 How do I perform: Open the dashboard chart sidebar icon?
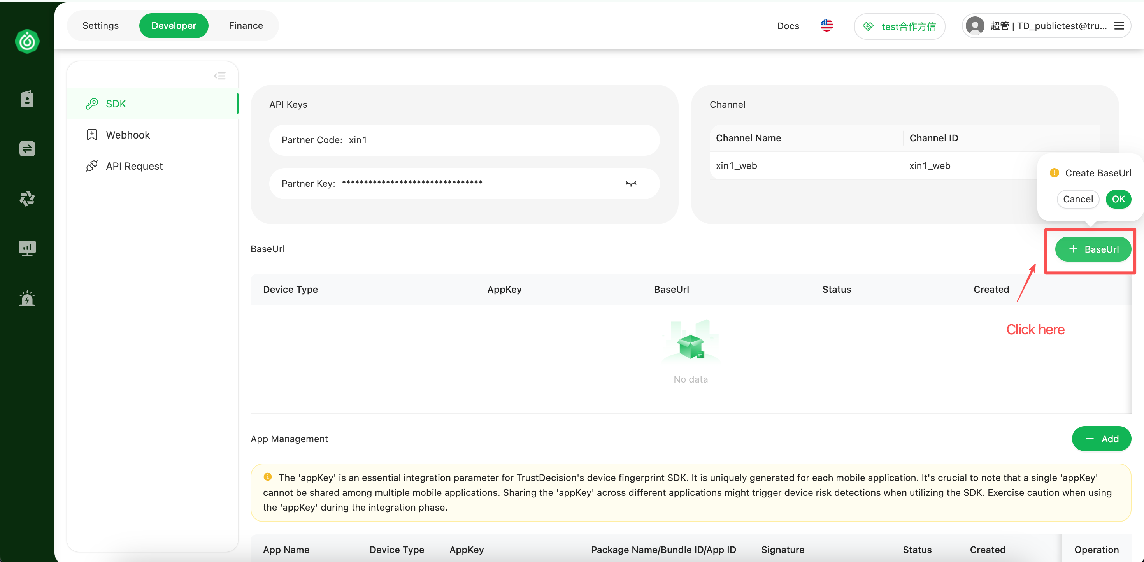point(27,248)
